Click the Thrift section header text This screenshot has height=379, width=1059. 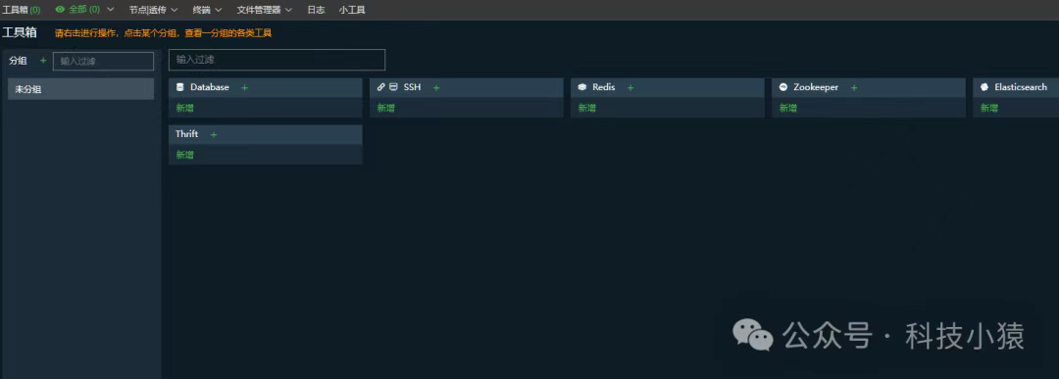(187, 134)
